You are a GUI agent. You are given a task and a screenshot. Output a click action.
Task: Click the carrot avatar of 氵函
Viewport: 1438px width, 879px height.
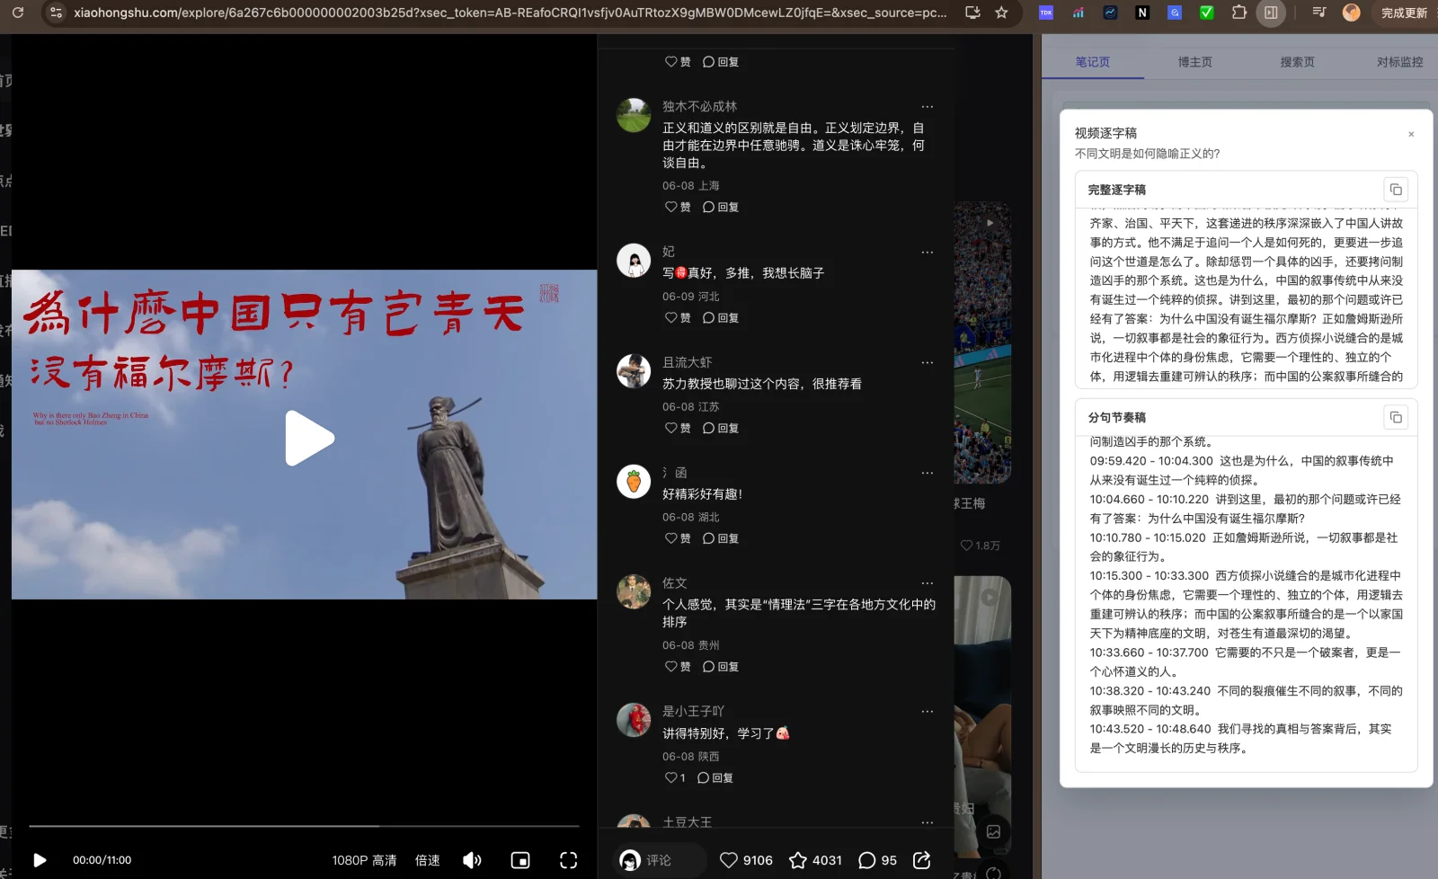click(634, 481)
